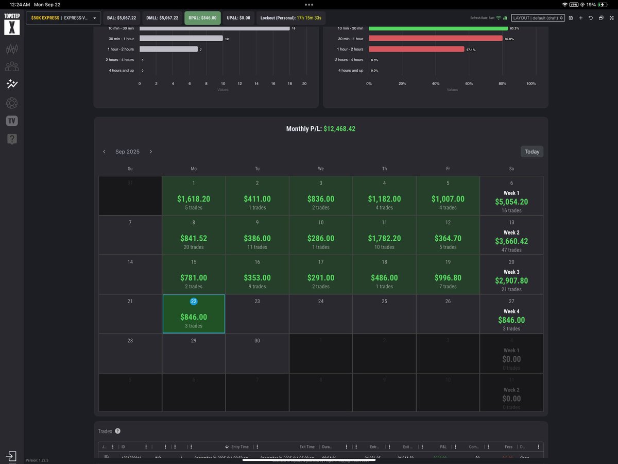The image size is (618, 464).
Task: Open column menu dots next to ID header
Action: tap(146, 447)
